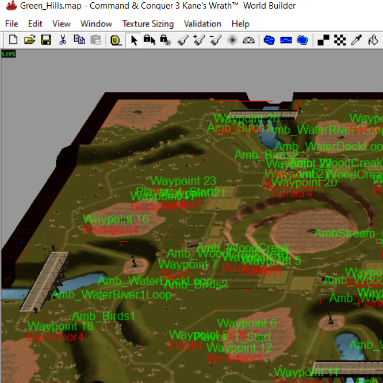Image resolution: width=383 pixels, height=383 pixels.
Task: Select the rectangular ocean water tool
Action: pyautogui.click(x=286, y=40)
